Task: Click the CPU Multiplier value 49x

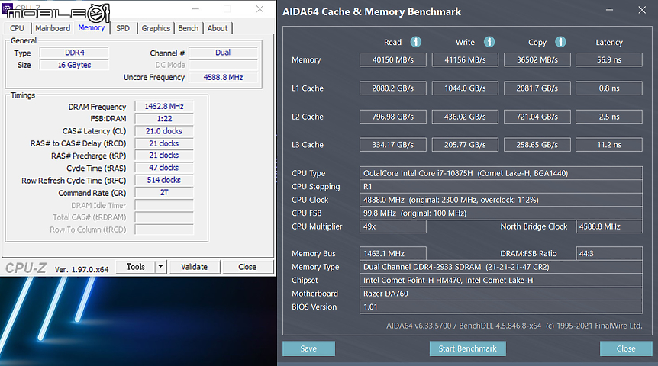Action: point(393,226)
